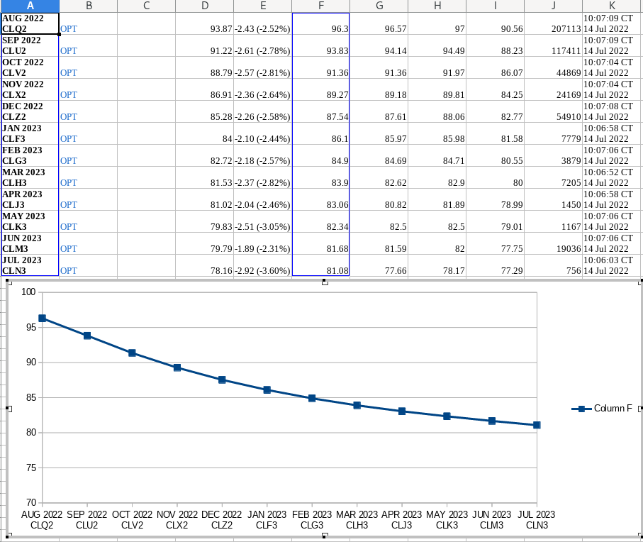Click the AUG 2022 data point marker on chart
The width and height of the screenshot is (643, 542).
point(43,319)
